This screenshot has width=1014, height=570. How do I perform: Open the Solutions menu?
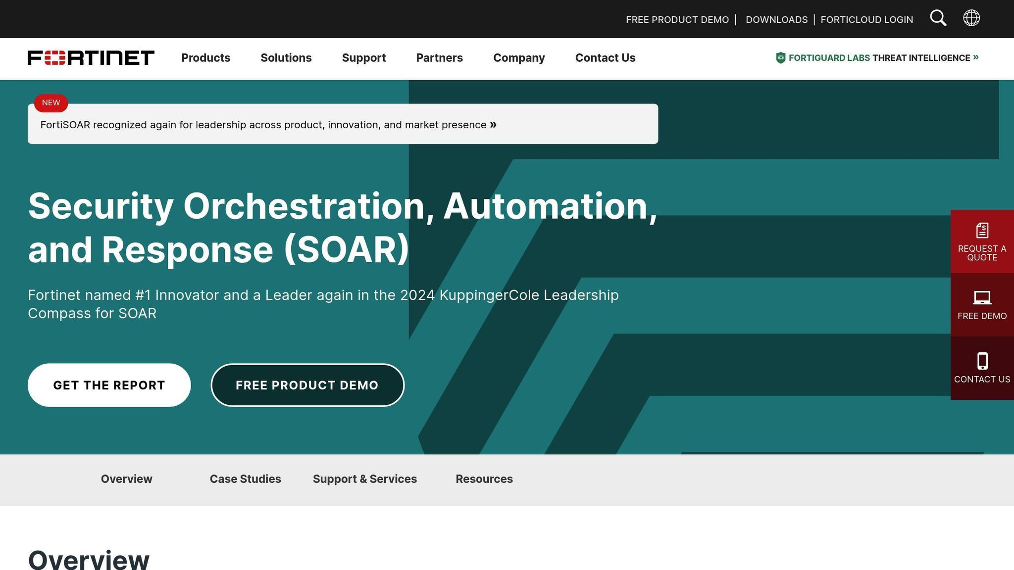pos(286,58)
